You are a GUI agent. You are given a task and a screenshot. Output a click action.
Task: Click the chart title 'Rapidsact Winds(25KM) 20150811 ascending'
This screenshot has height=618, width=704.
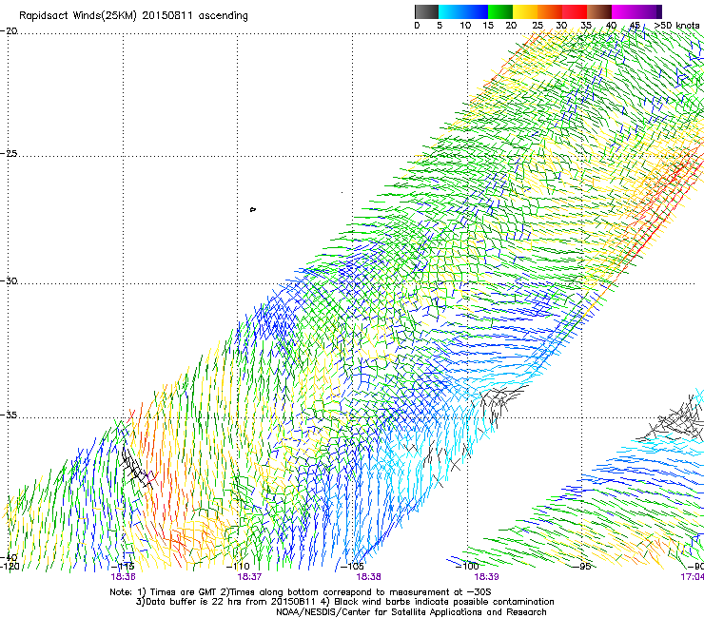pos(133,16)
